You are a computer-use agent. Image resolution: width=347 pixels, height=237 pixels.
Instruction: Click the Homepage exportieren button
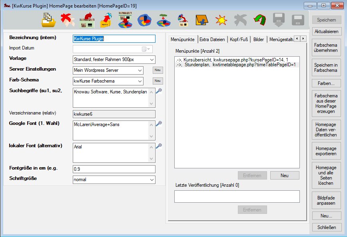326,151
